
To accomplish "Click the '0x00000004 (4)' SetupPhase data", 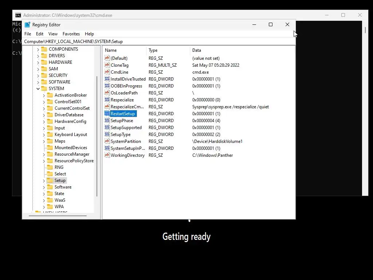I will pos(206,121).
